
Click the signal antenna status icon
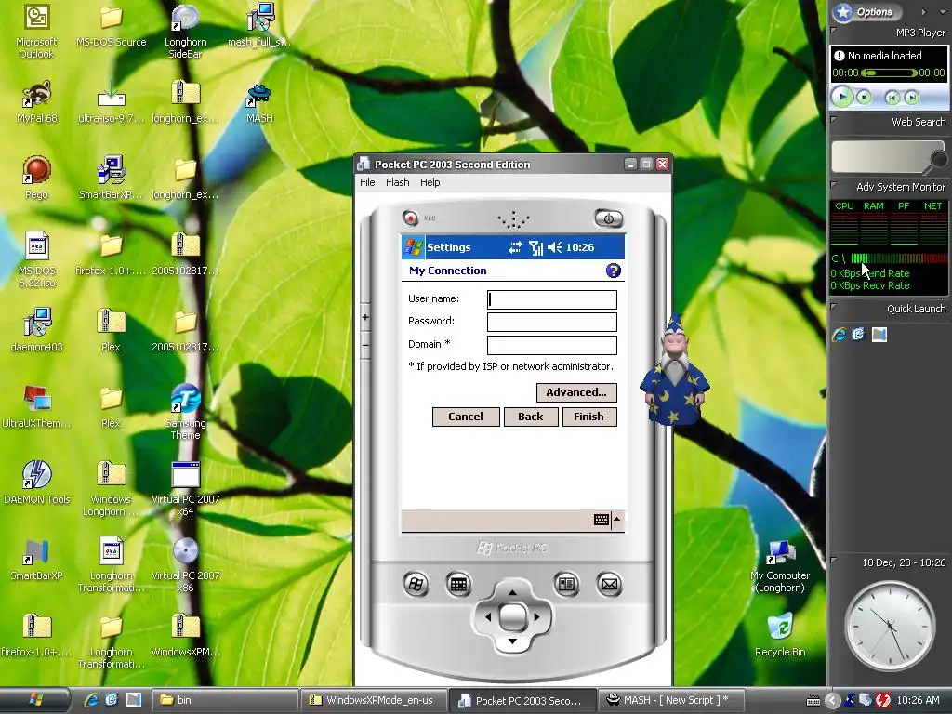coord(535,247)
